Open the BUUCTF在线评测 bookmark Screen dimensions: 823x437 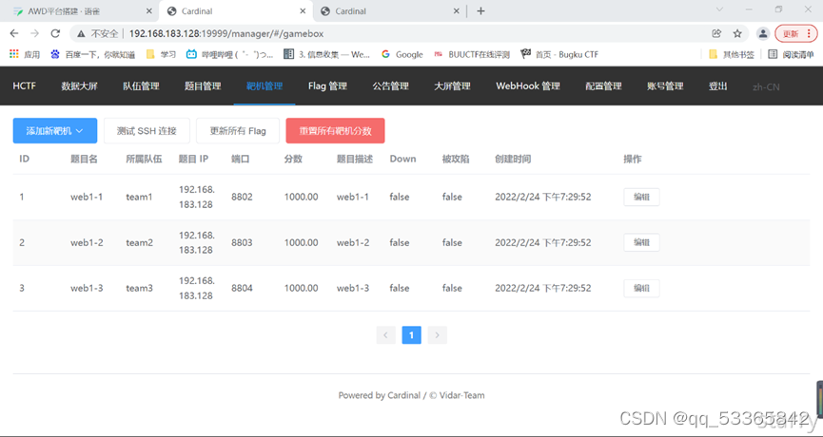(x=472, y=54)
